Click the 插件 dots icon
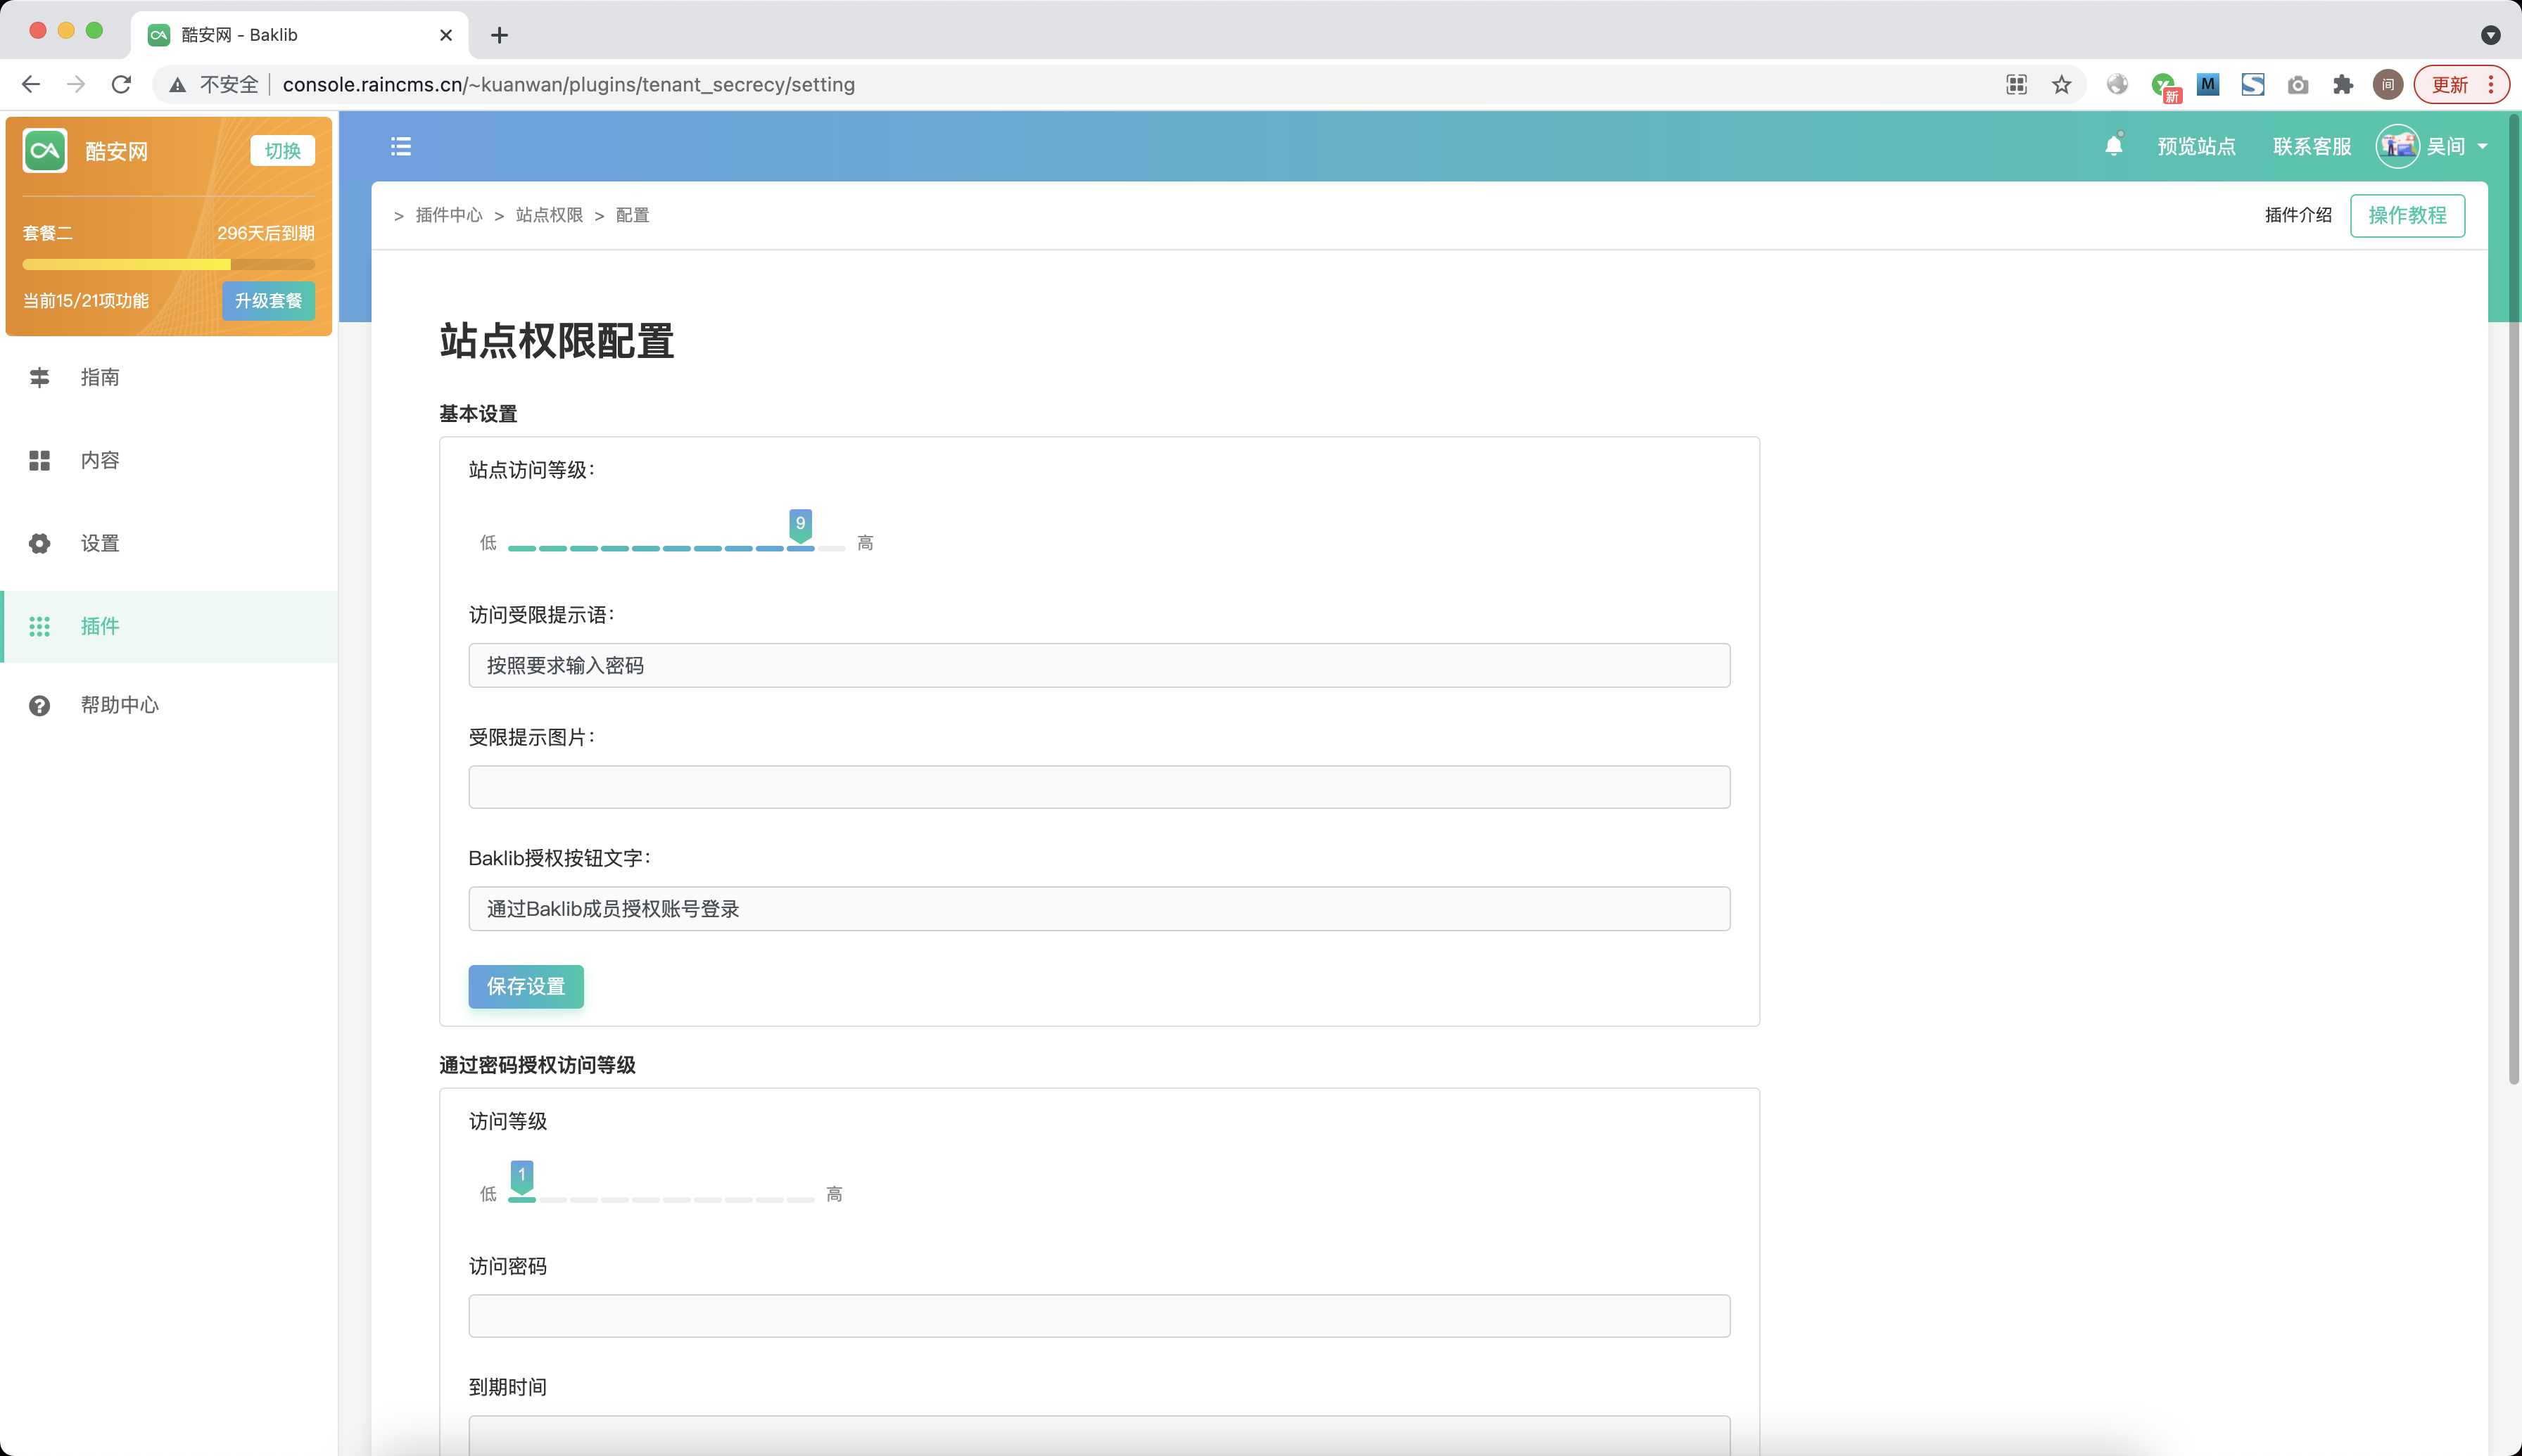Viewport: 2522px width, 1456px height. 39,626
